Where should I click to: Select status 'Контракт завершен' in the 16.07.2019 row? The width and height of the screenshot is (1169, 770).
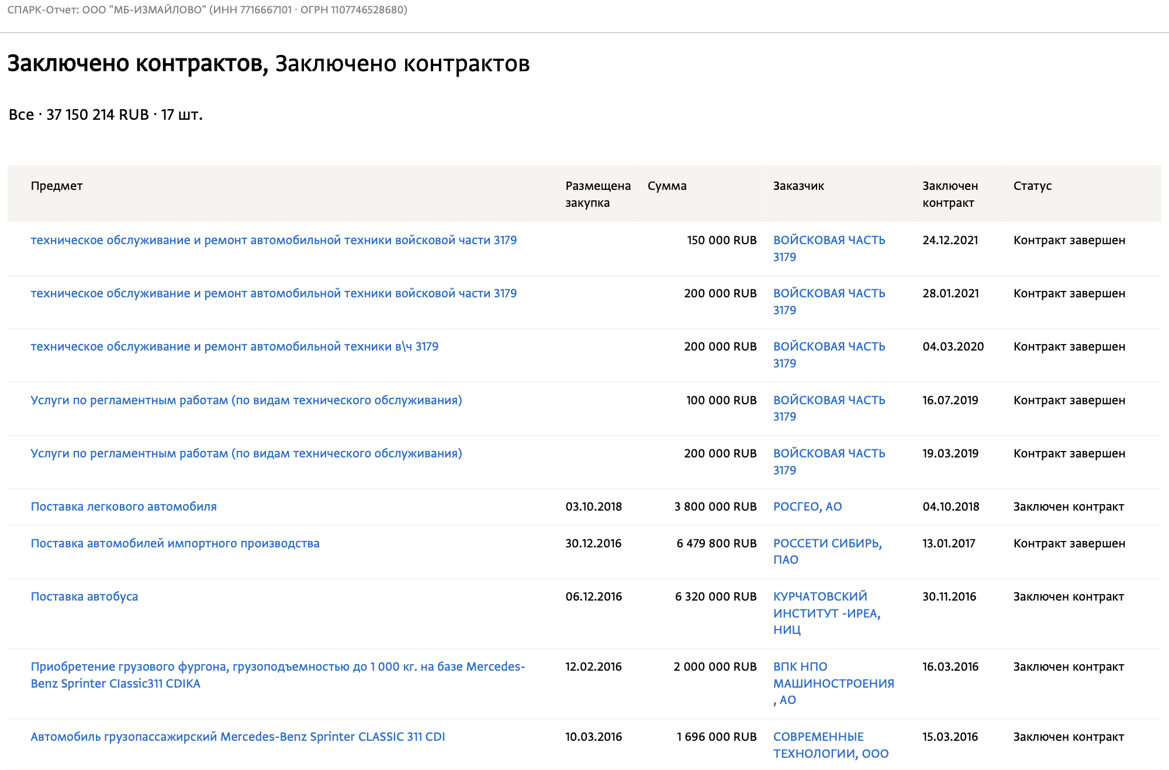(1069, 400)
